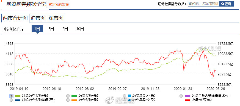Click the 4368 left axis value
Screen dimensions: 240x106
10,44
